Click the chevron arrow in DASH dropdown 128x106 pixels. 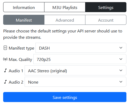tap(121, 48)
